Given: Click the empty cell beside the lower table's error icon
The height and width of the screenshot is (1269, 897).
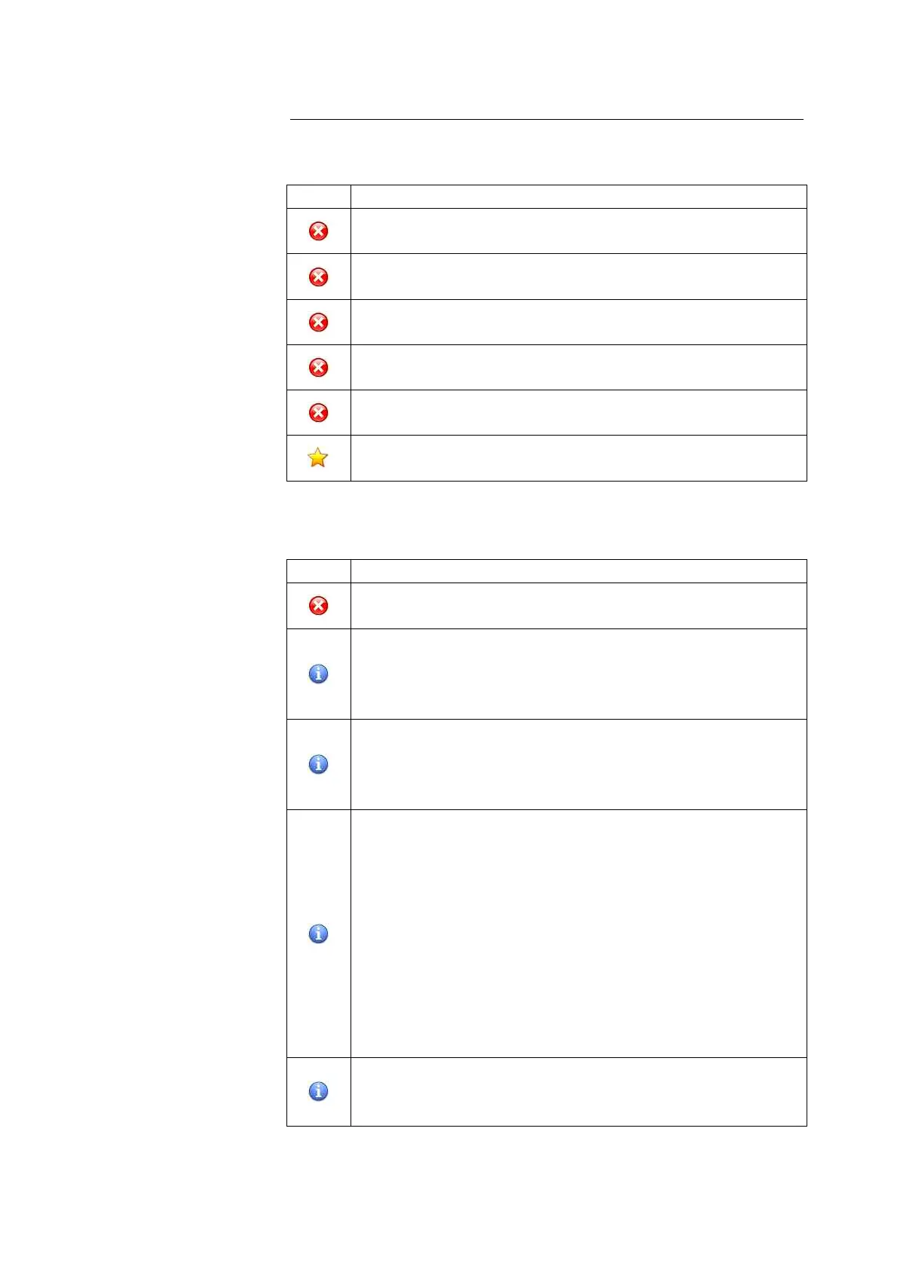Looking at the screenshot, I should (x=578, y=606).
